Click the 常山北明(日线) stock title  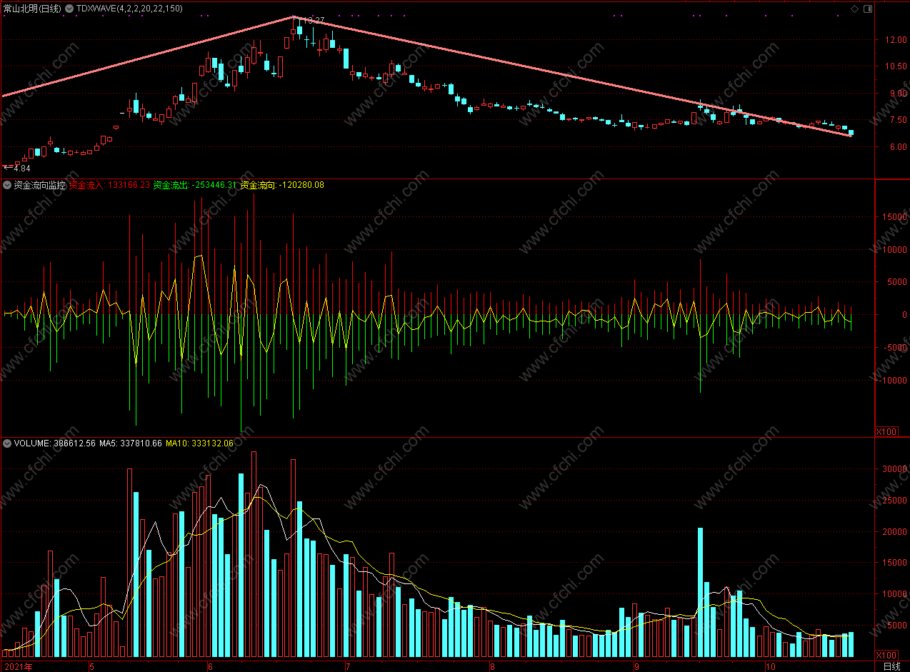(32, 9)
